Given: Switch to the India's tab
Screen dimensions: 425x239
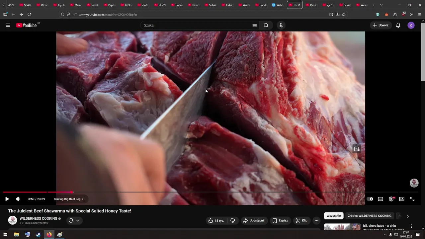Looking at the screenshot, I should point(227,5).
